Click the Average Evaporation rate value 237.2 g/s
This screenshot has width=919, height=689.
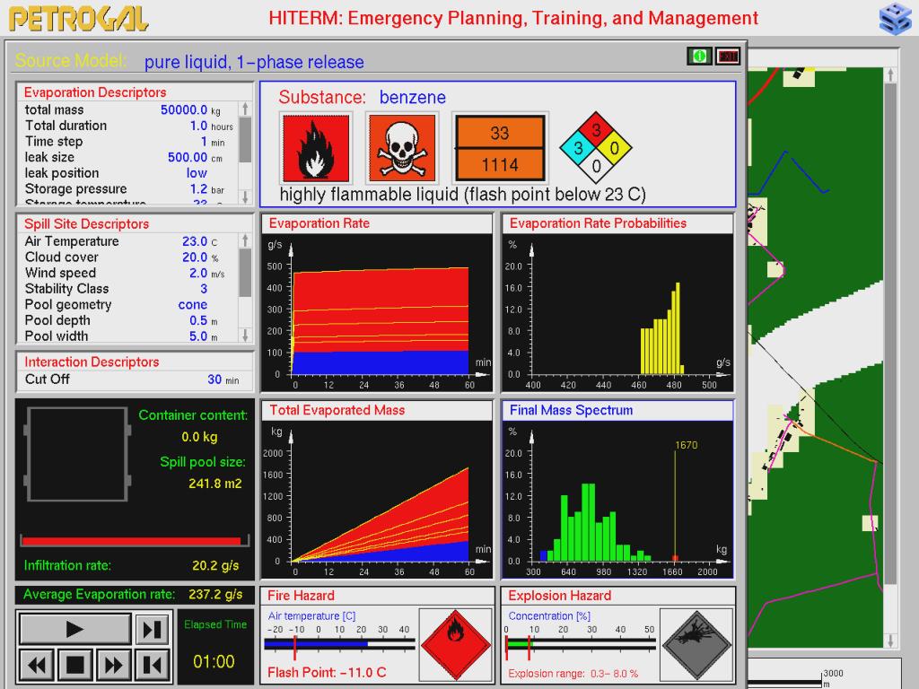pyautogui.click(x=215, y=595)
